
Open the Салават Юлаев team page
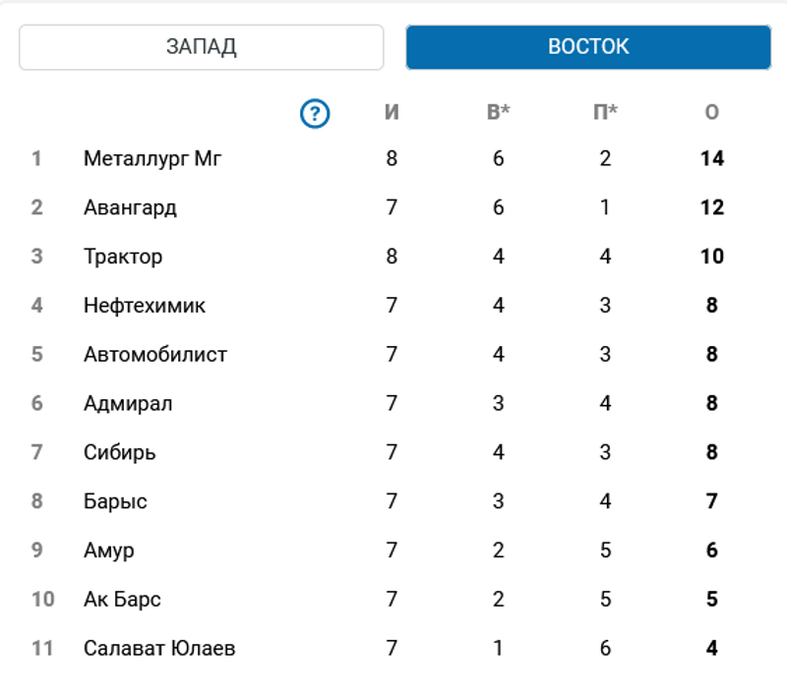pos(159,649)
